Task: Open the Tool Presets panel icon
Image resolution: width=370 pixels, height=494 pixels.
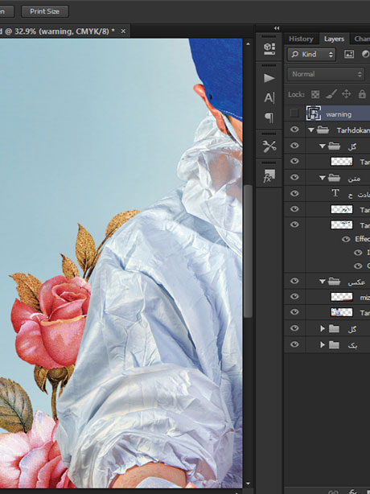Action: point(269,146)
